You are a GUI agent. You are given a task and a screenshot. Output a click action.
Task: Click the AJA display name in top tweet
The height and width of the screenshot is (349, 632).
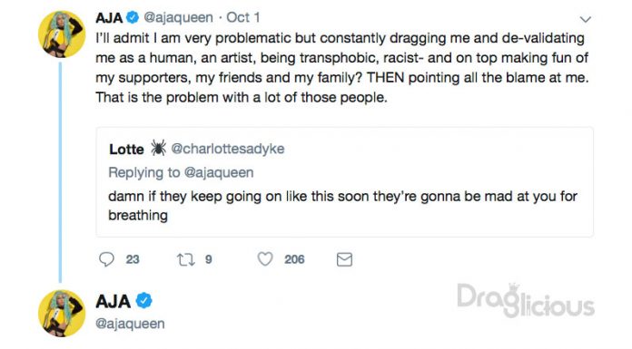click(109, 18)
